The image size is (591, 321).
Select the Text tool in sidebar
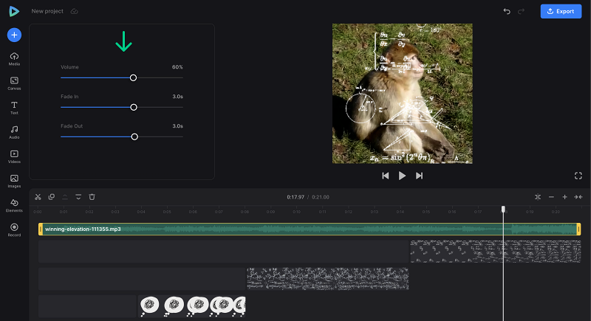(x=14, y=108)
